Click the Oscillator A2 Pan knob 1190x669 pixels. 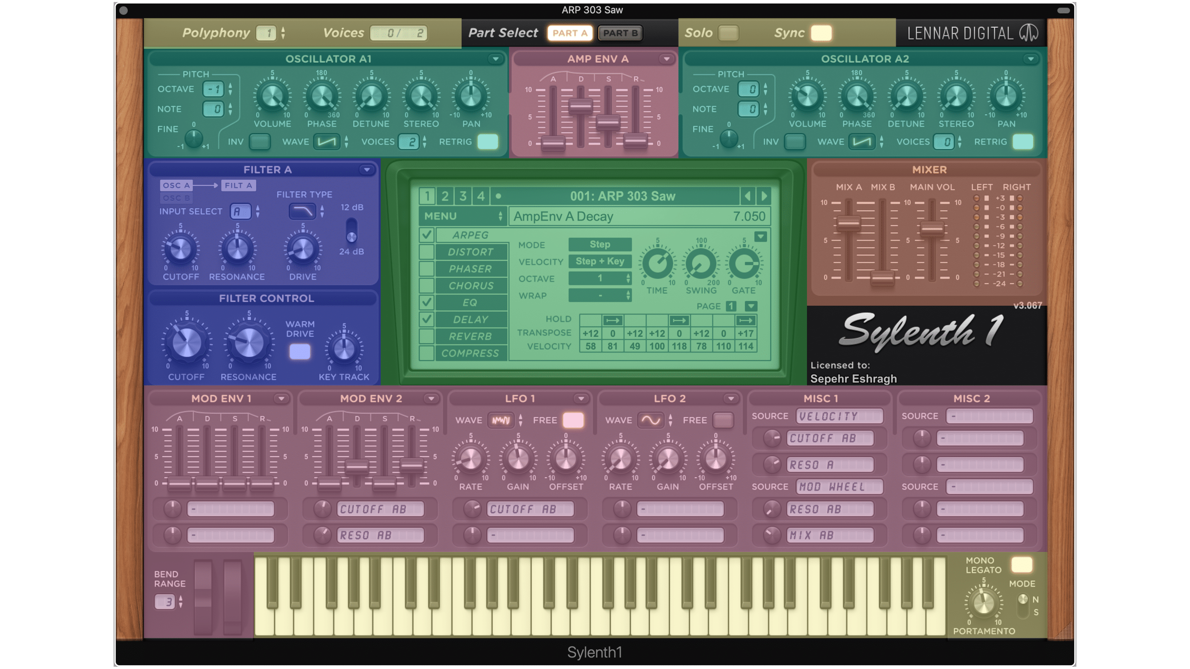coord(1006,96)
